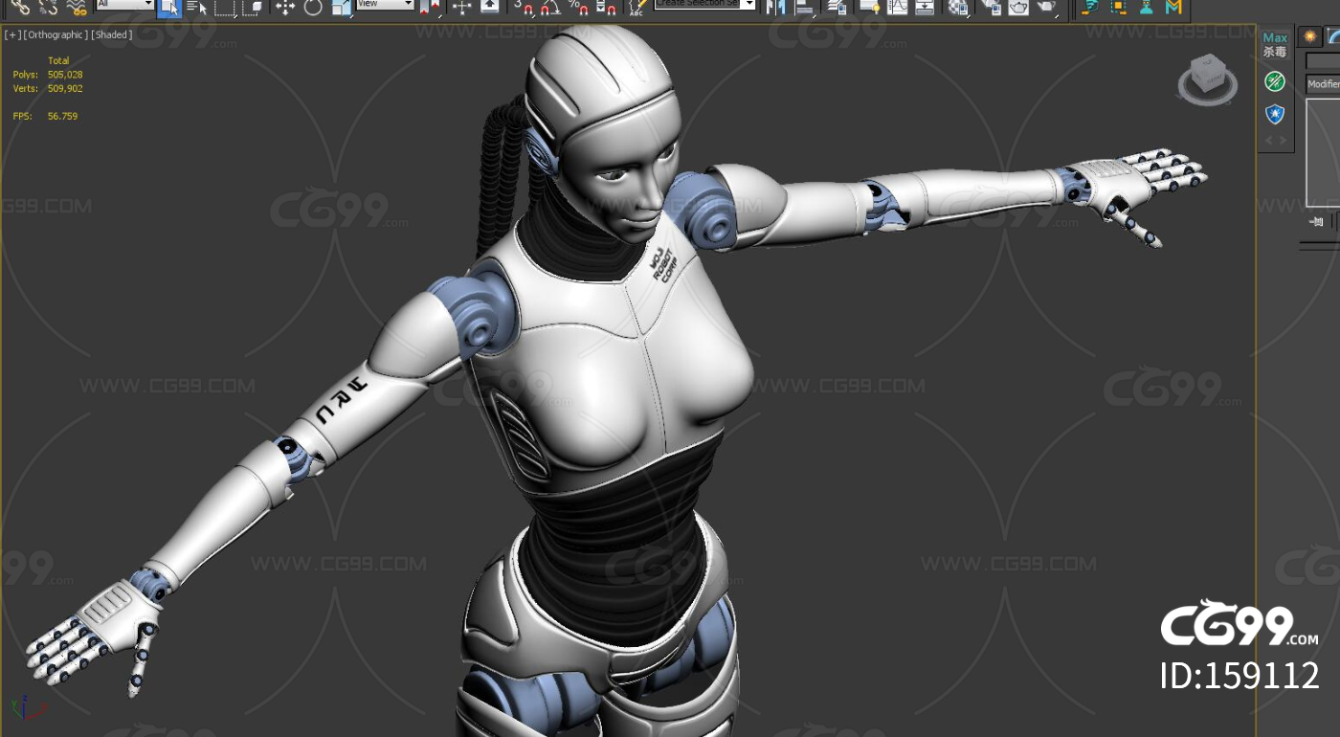The width and height of the screenshot is (1340, 737).
Task: Open the Orthographic viewport label menu
Action: coord(56,34)
